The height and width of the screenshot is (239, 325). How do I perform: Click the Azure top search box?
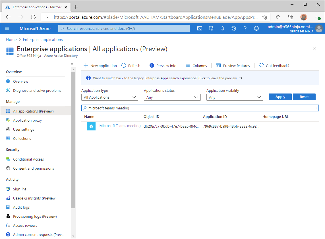pos(124,28)
